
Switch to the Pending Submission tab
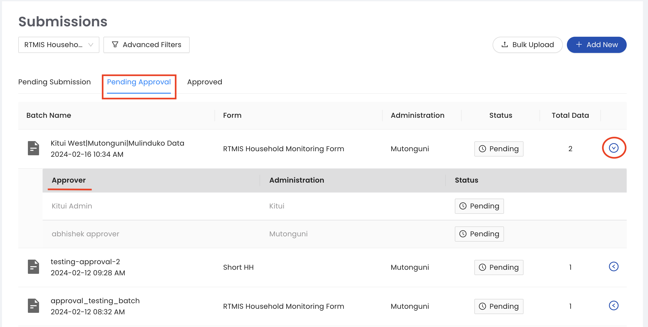[x=55, y=82]
